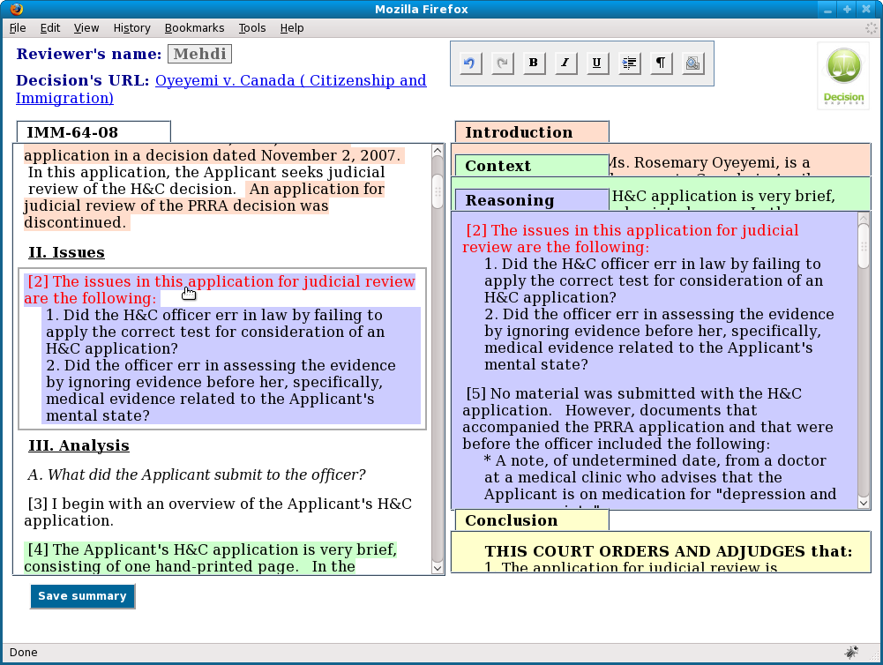
Task: Click the greyed Redo arrow button
Action: pyautogui.click(x=502, y=64)
